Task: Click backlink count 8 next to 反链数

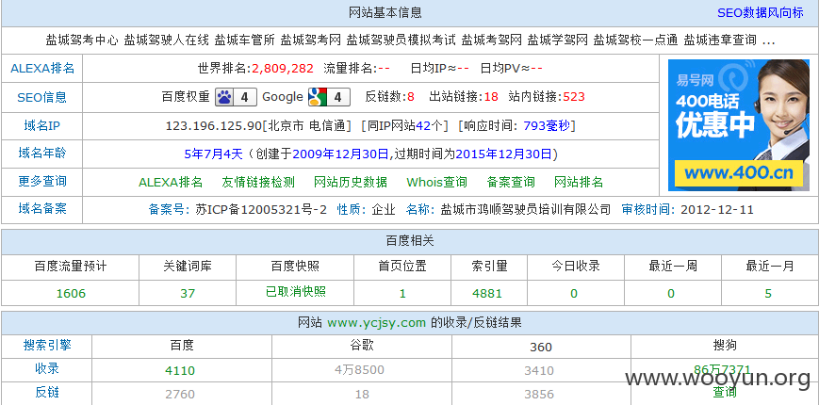Action: (411, 97)
